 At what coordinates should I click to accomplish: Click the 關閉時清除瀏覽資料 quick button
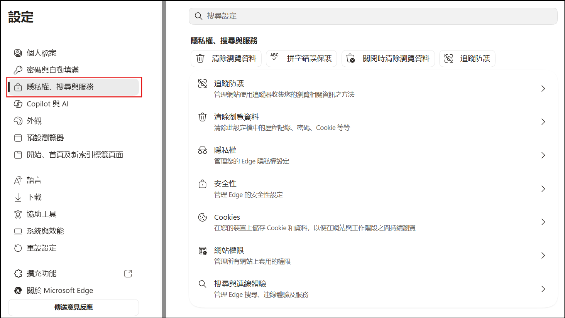pos(388,59)
